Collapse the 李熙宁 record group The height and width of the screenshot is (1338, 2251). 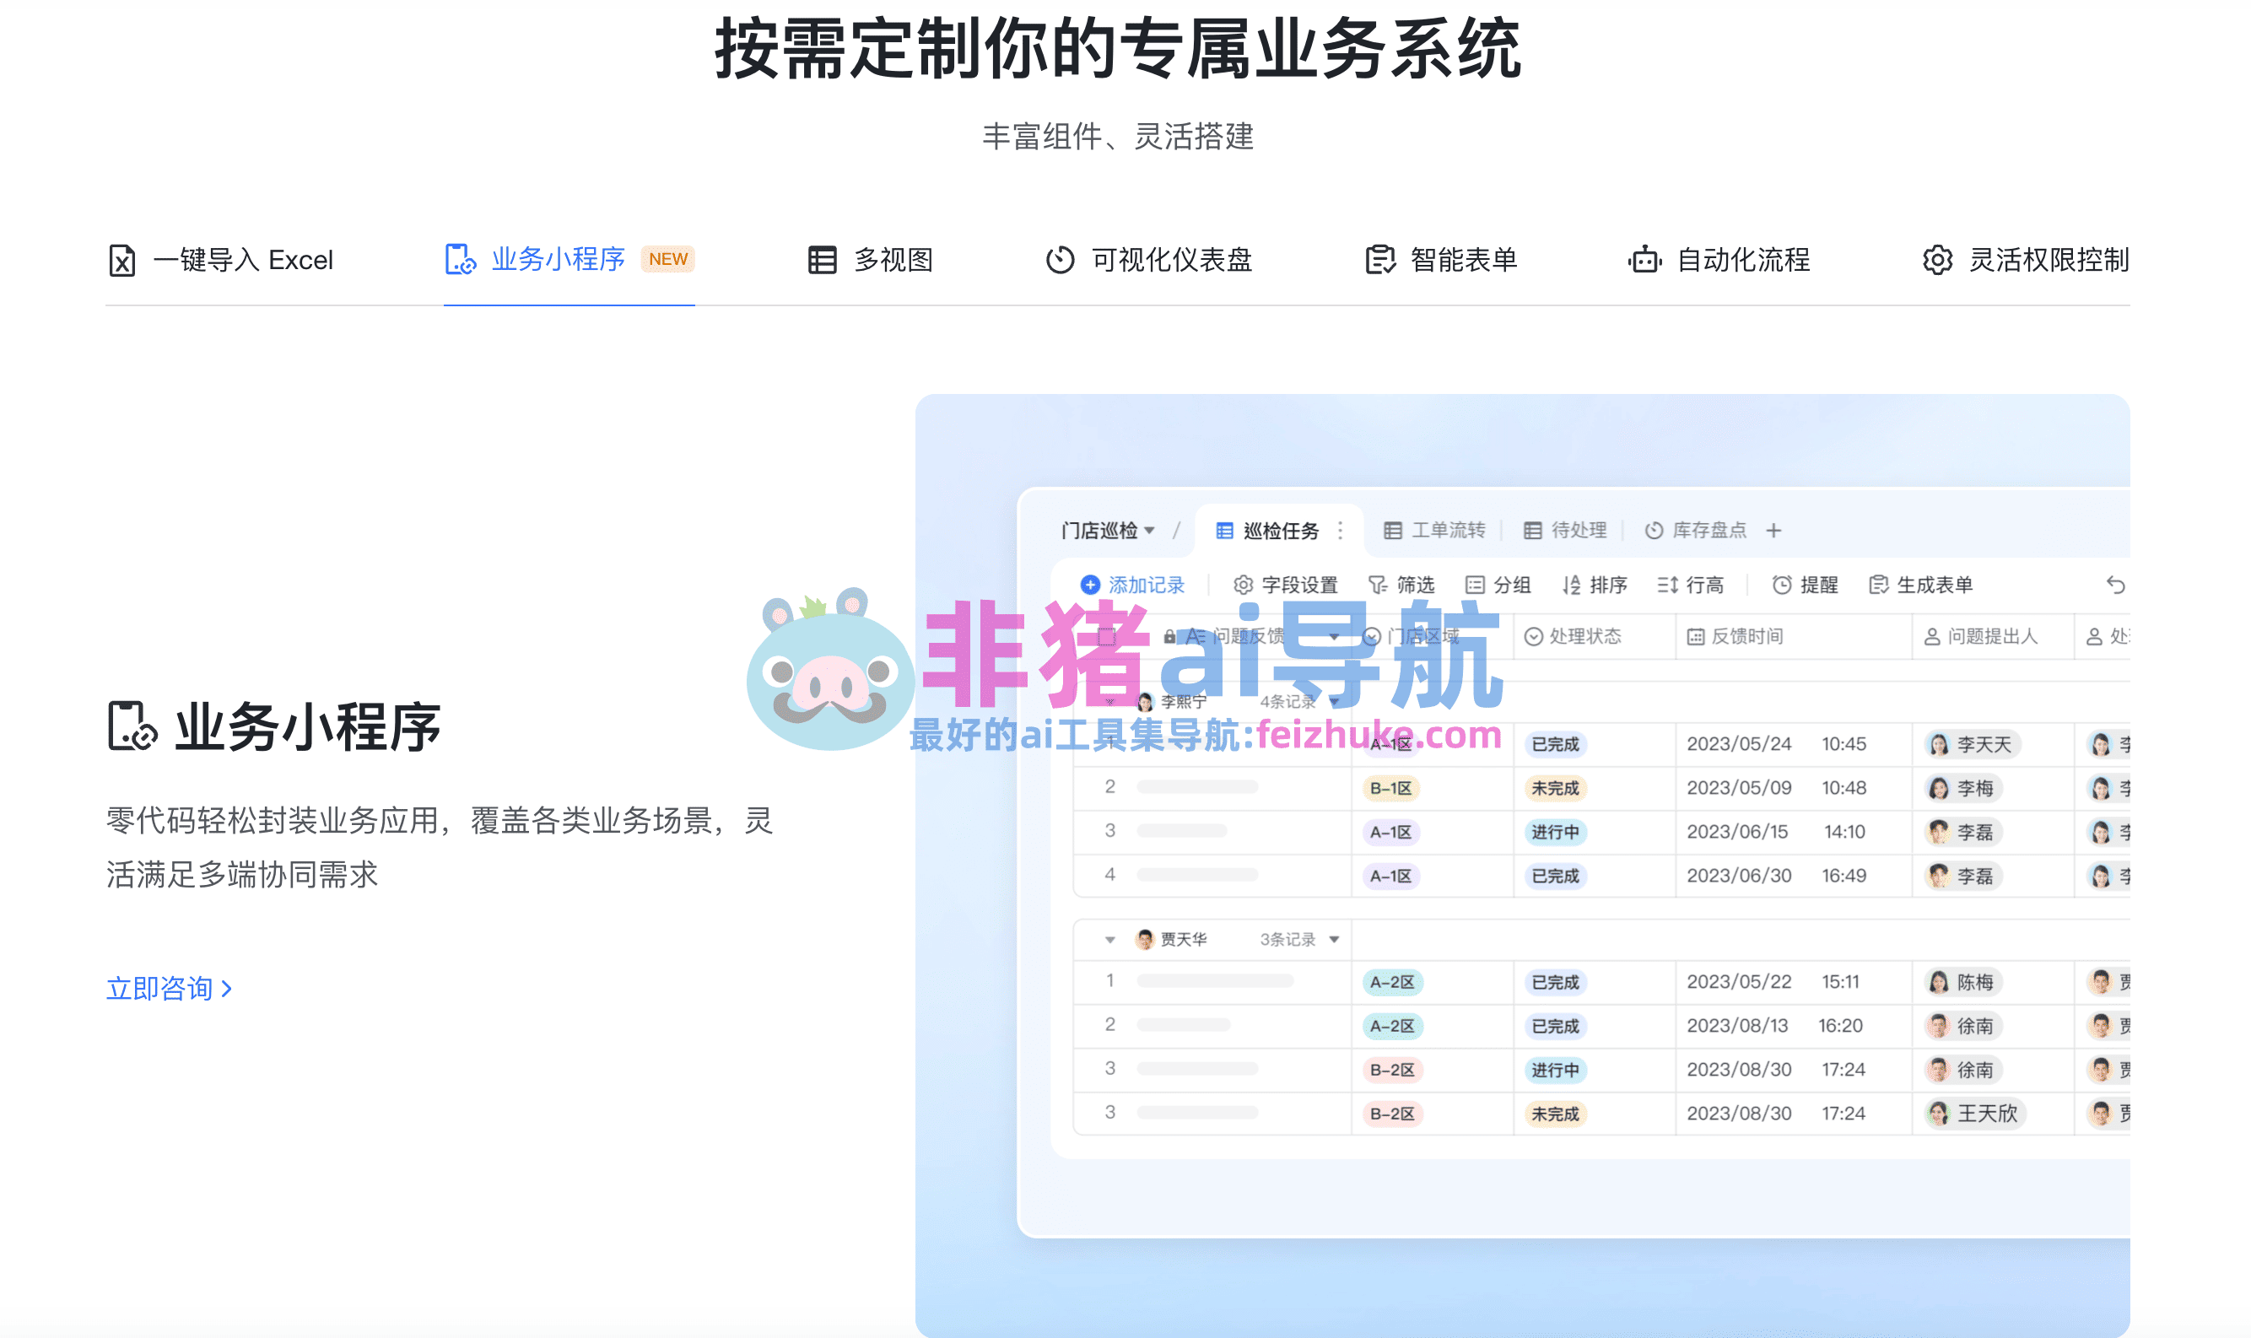[x=1110, y=703]
